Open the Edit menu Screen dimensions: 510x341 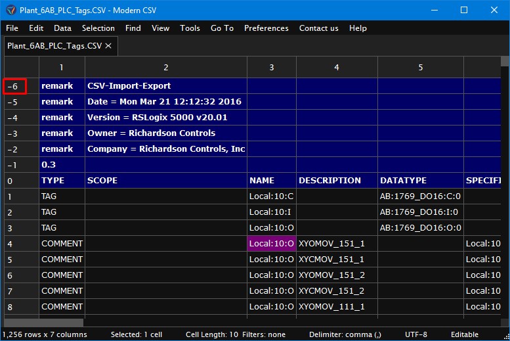36,28
